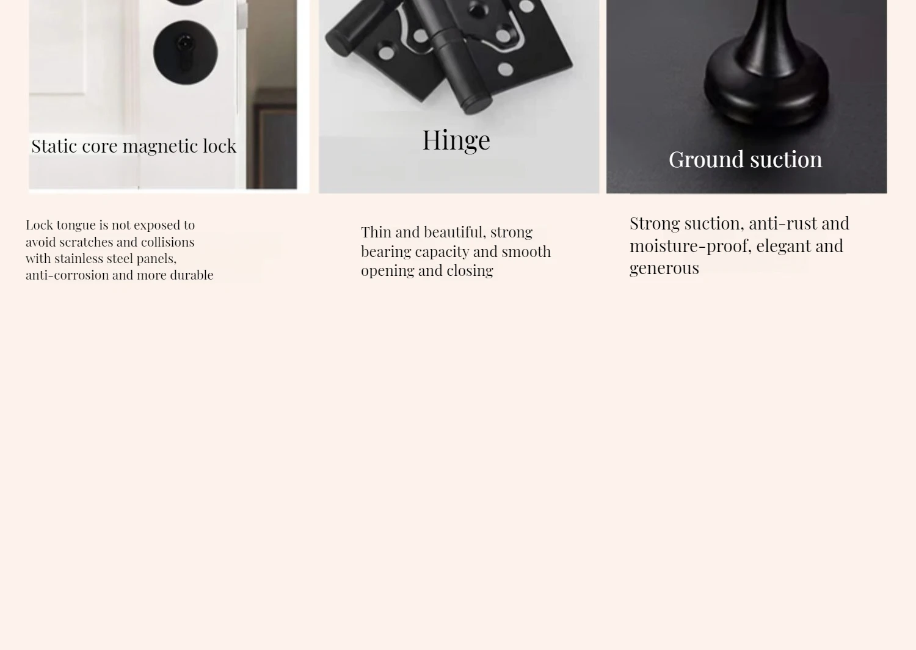
Task: Select the keyhole on the black lock
Action: click(184, 44)
